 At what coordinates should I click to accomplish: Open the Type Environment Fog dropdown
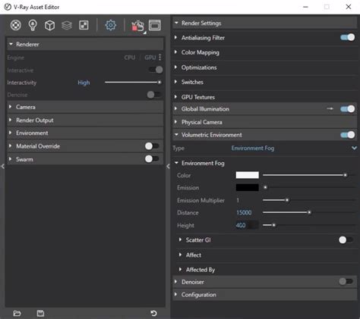tap(294, 149)
